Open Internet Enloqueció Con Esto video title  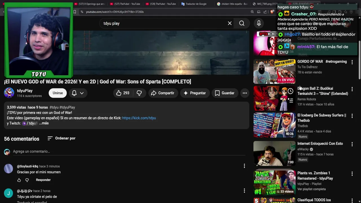click(320, 144)
